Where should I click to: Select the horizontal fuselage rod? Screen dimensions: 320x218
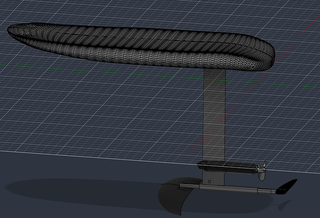(x=228, y=188)
